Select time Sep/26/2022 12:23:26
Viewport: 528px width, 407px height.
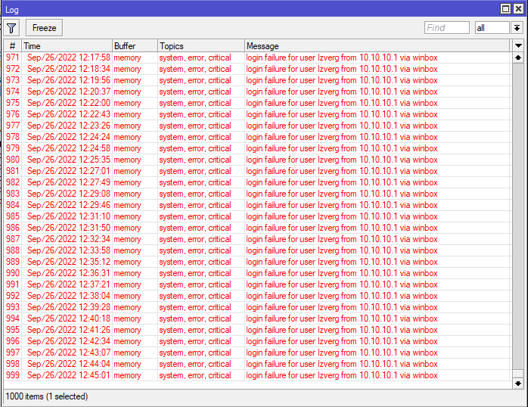click(68, 126)
